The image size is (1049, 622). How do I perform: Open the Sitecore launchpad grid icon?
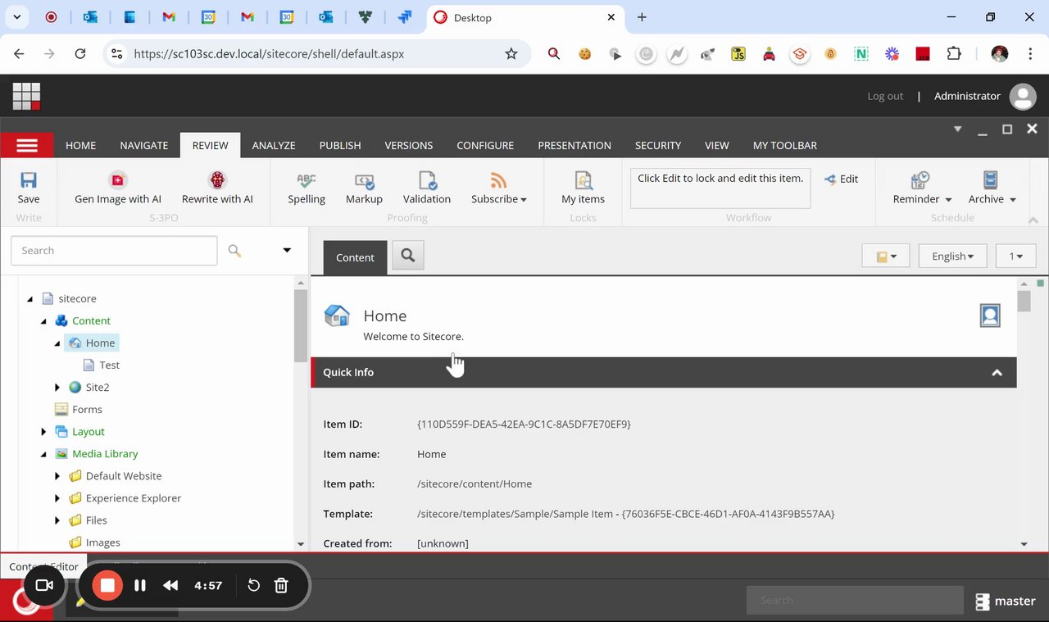tap(26, 96)
